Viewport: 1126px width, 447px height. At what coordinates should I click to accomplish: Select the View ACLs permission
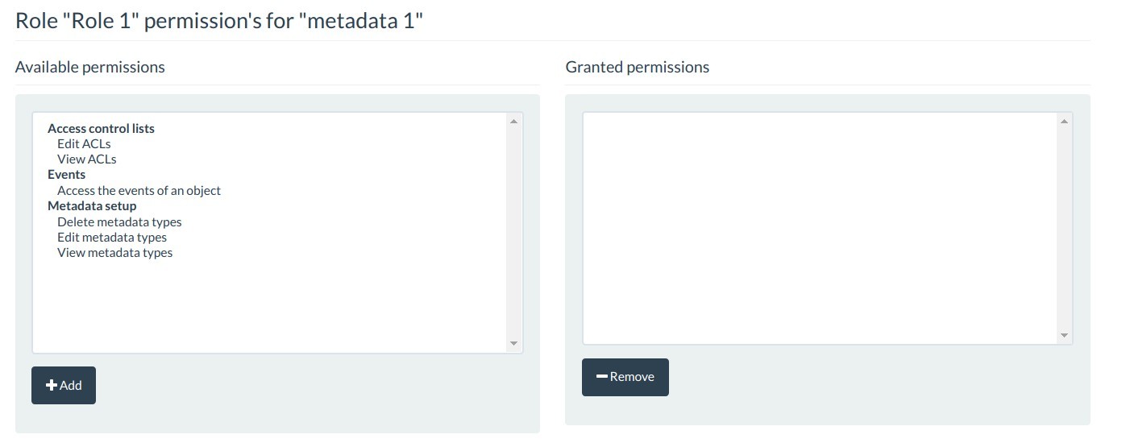87,159
